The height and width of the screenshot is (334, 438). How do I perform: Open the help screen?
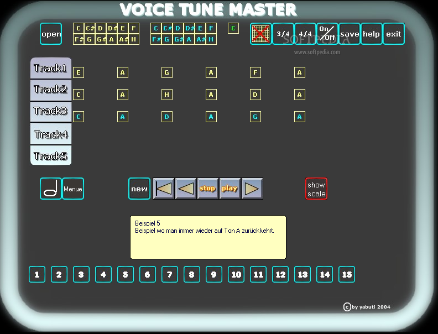(371, 34)
